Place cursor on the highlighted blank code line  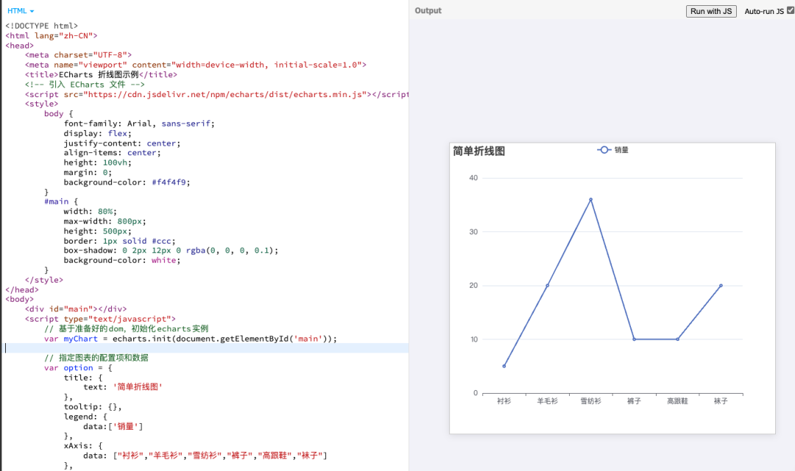click(147, 348)
